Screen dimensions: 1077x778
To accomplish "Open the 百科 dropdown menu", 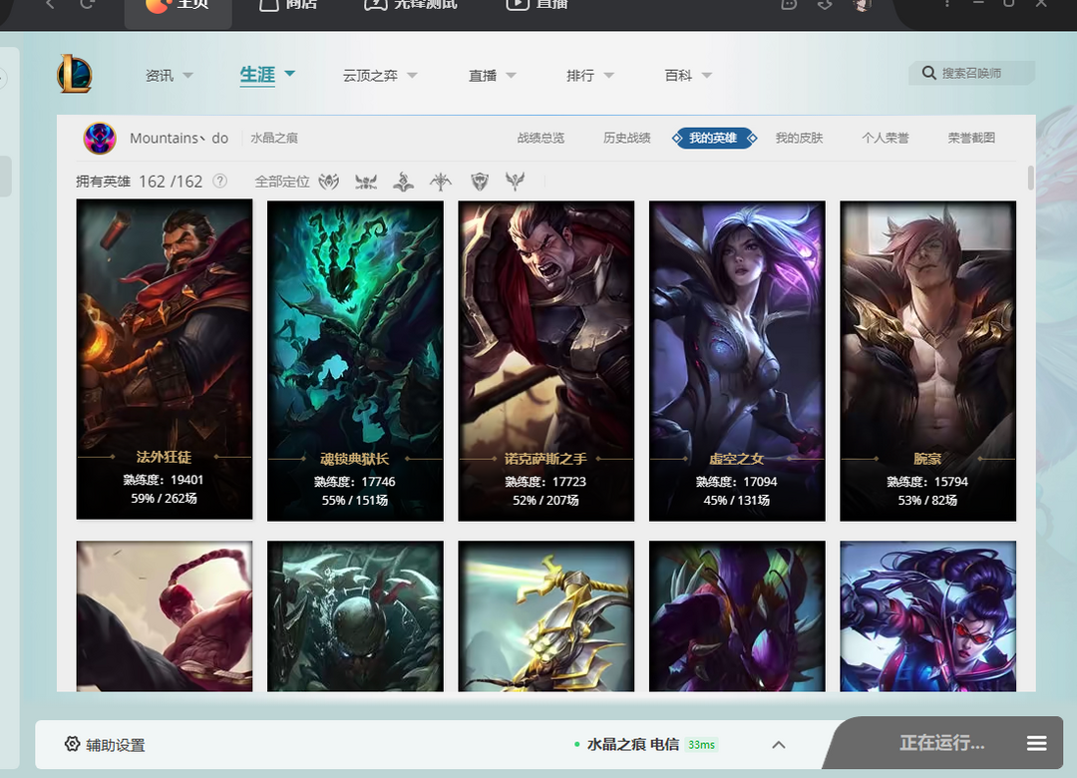I will pos(688,75).
